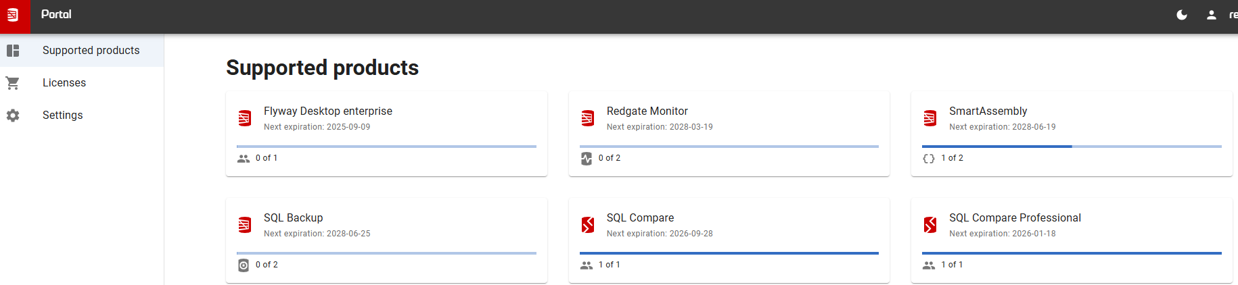
Task: Click the SmartAssembly curly braces icon
Action: pos(929,159)
